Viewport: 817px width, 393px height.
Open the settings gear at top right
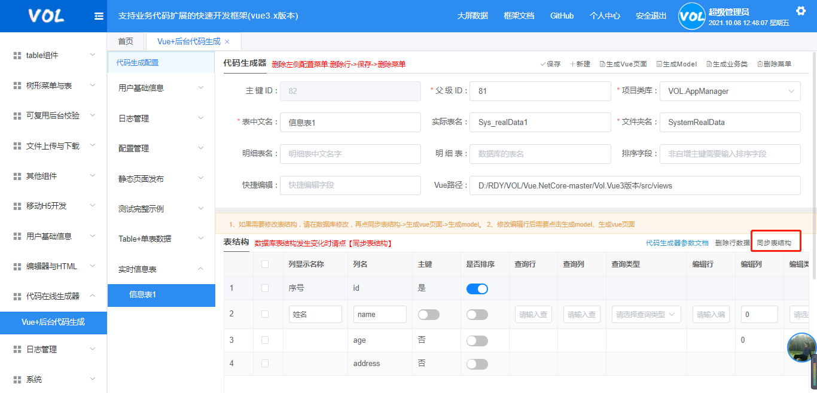(x=800, y=11)
